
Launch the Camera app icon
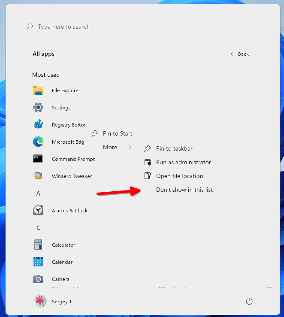[38, 279]
